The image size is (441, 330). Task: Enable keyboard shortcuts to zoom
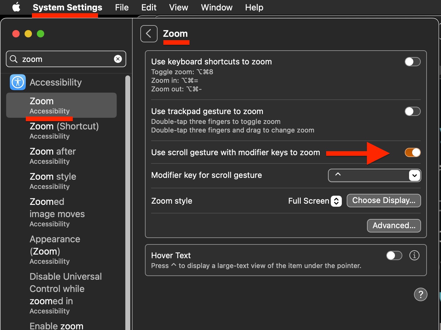point(412,62)
